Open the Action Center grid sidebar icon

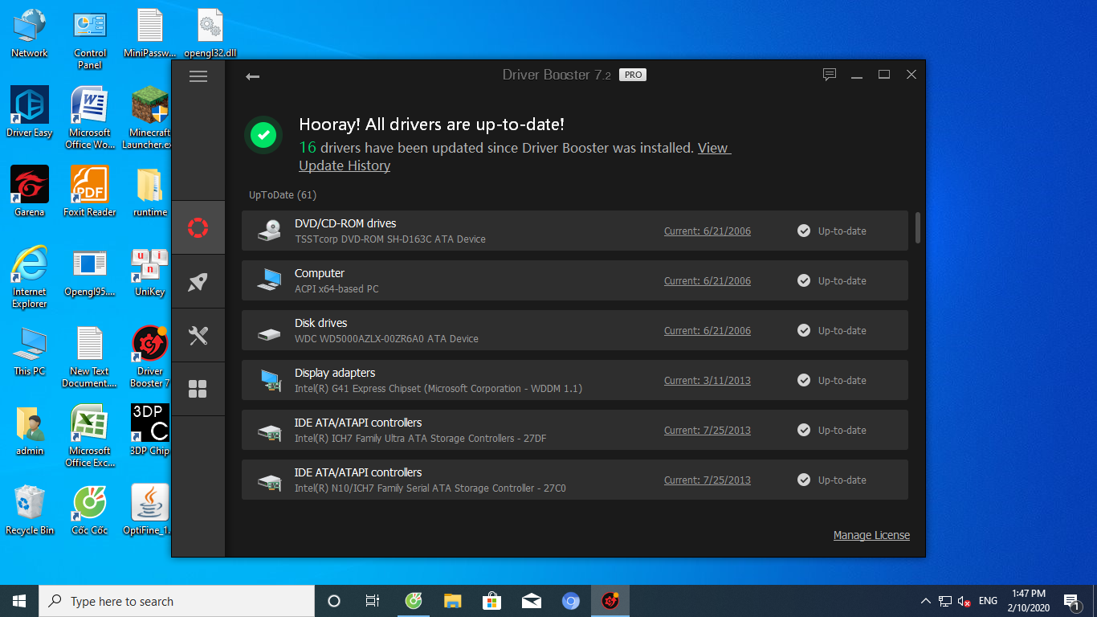point(198,390)
